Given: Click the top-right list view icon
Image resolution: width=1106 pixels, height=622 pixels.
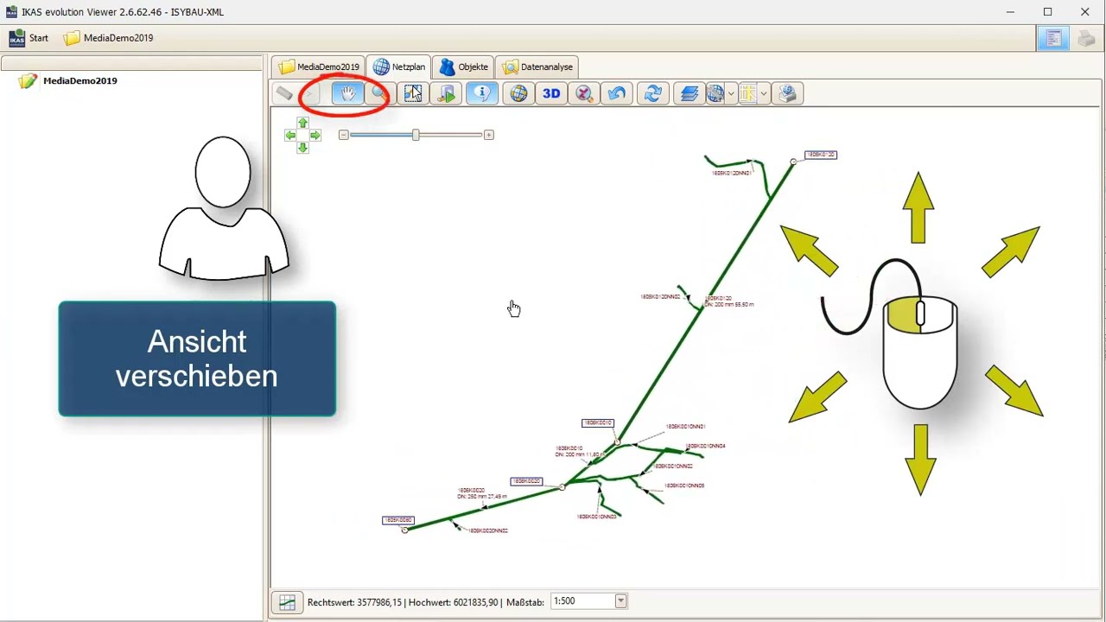Looking at the screenshot, I should click(x=1052, y=38).
